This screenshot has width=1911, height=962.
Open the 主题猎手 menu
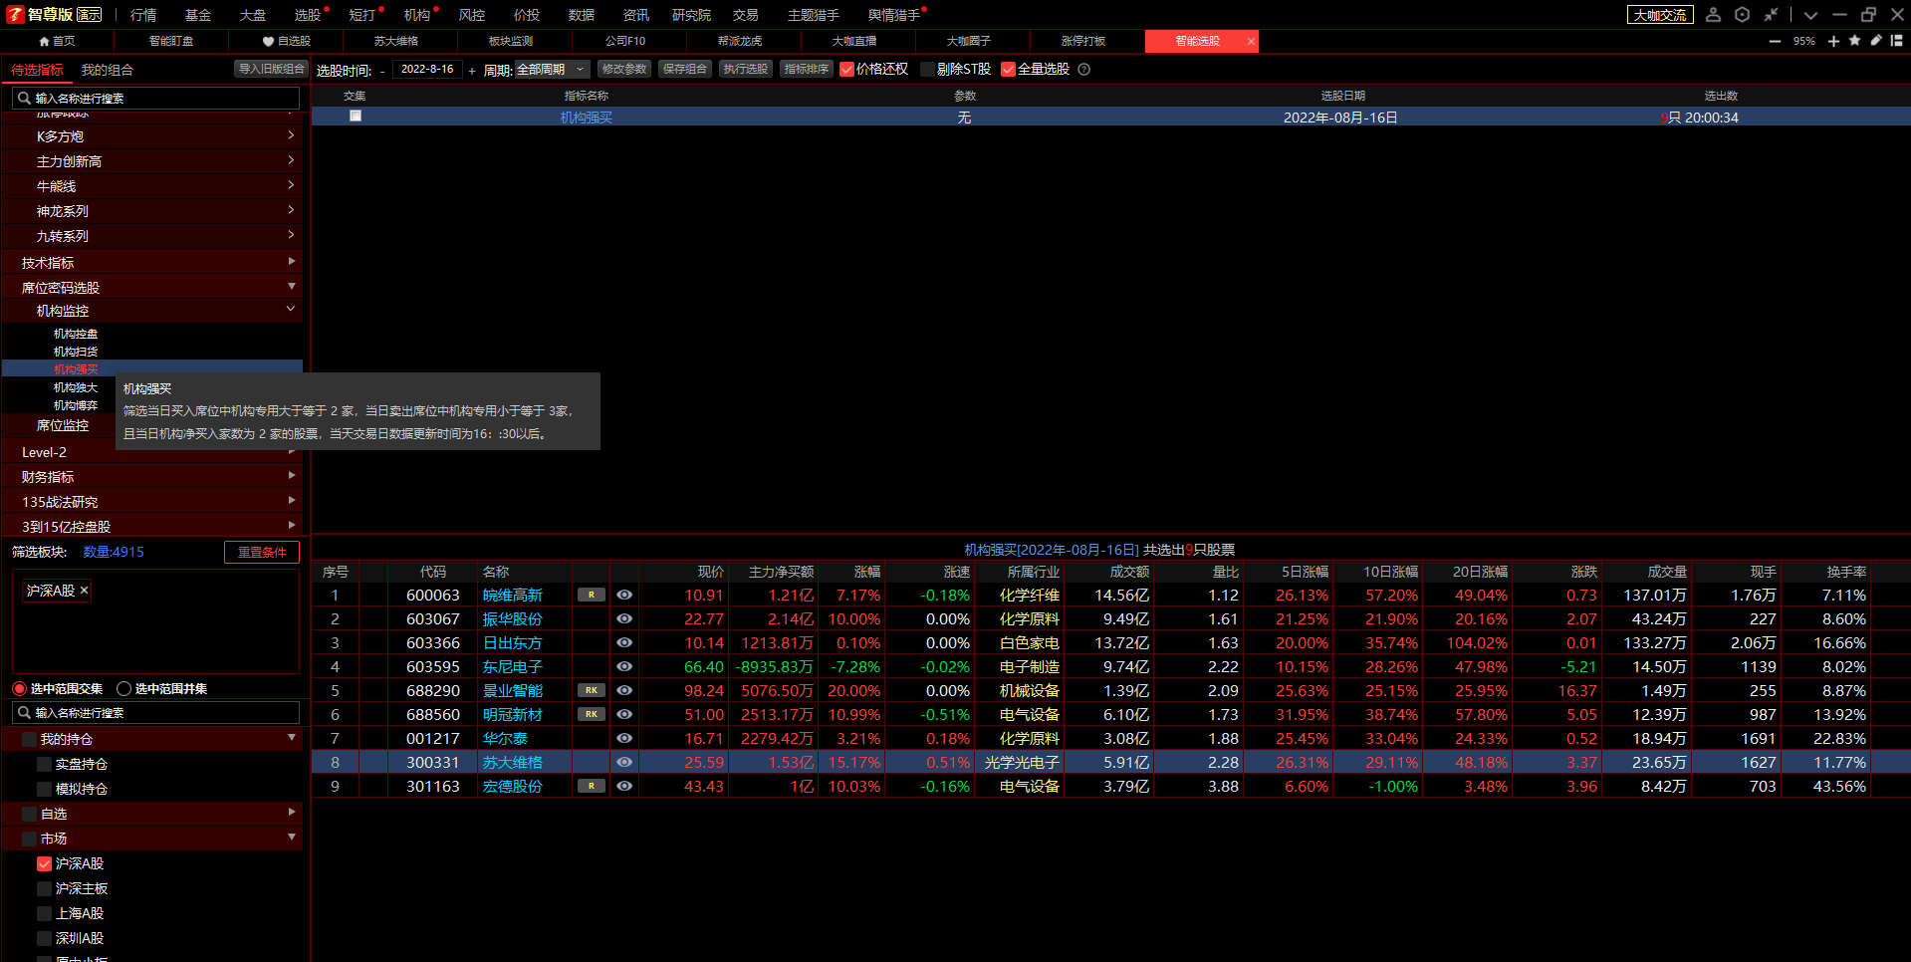click(x=813, y=15)
